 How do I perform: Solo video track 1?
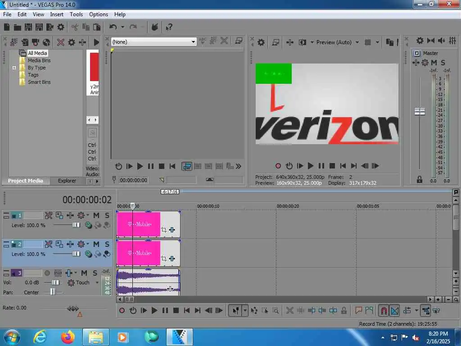pos(107,215)
